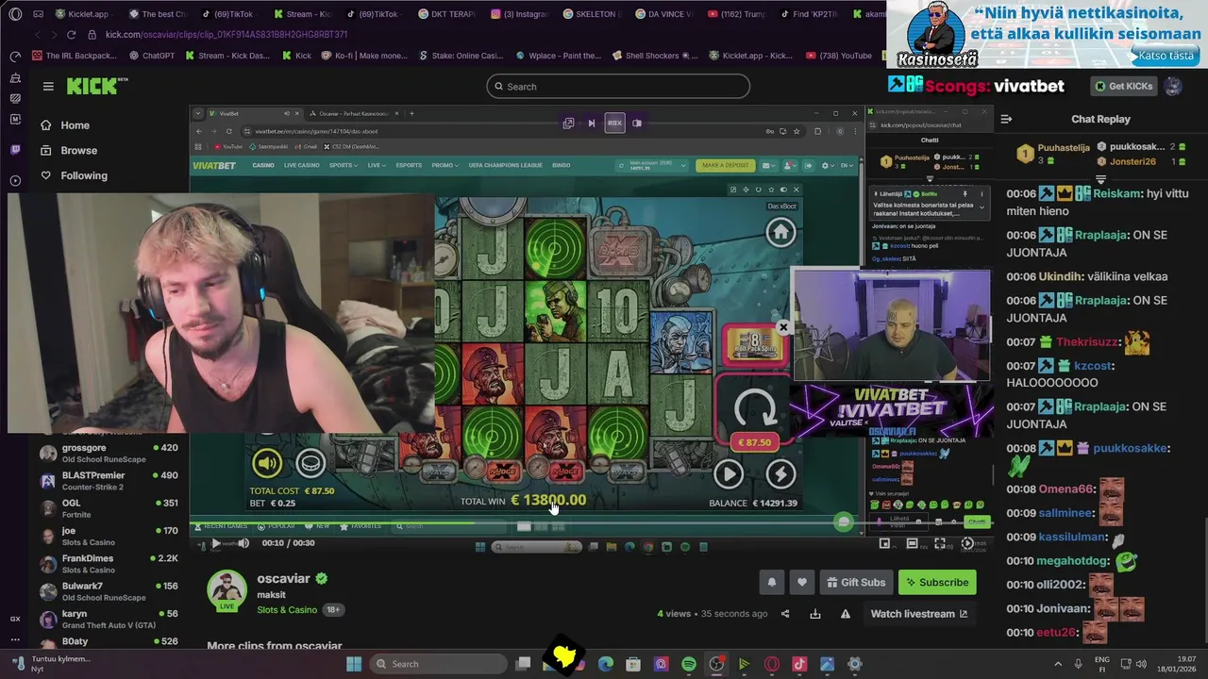Click the slot turbo lightning button
This screenshot has height=679, width=1208.
point(780,474)
